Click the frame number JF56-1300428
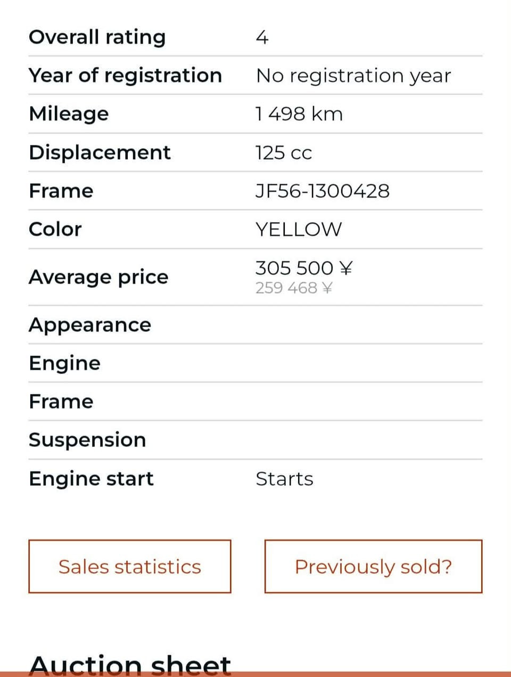The width and height of the screenshot is (511, 677). coord(323,191)
